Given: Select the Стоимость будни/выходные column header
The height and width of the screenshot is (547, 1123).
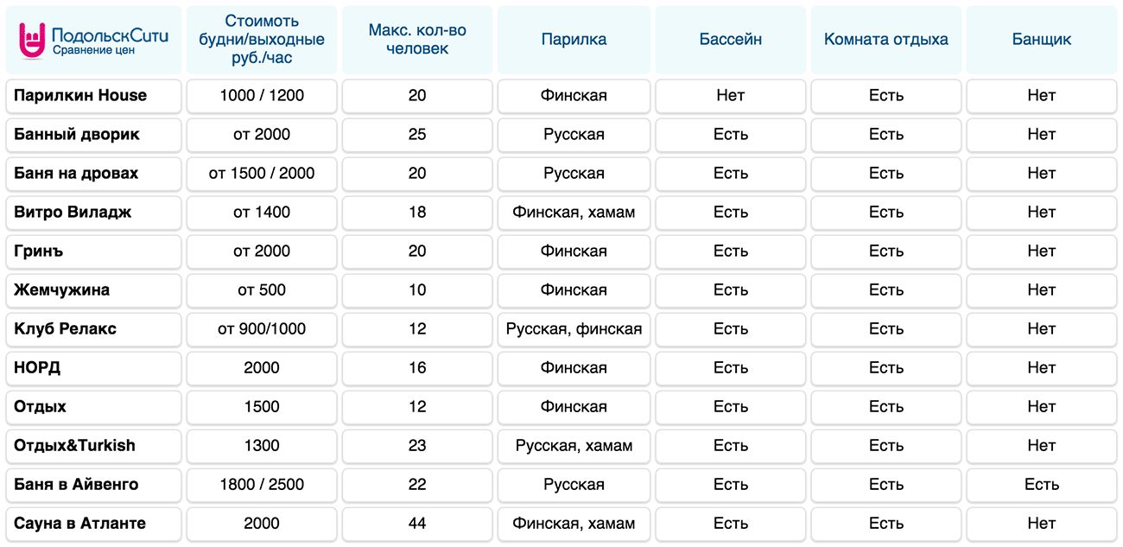Looking at the screenshot, I should (262, 40).
